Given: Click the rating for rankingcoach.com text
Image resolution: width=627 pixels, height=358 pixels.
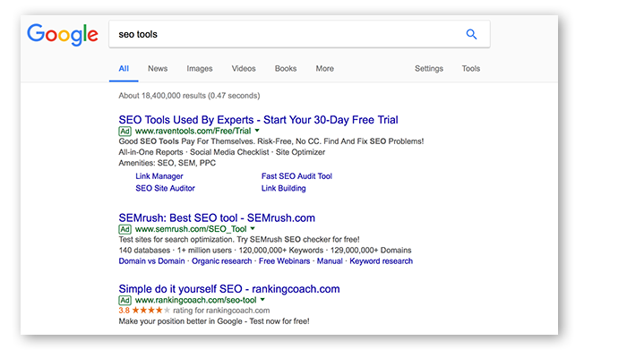Looking at the screenshot, I should click(x=221, y=311).
